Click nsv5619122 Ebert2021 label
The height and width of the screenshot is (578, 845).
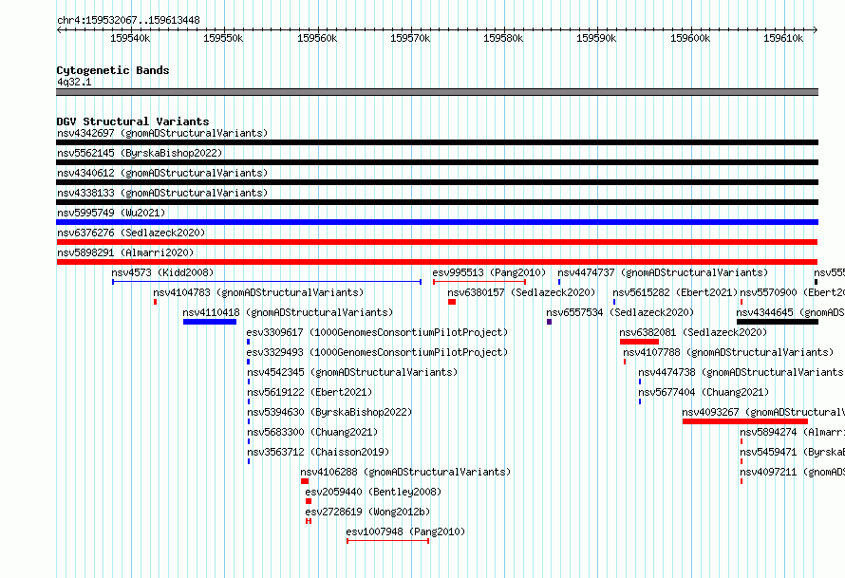(310, 392)
